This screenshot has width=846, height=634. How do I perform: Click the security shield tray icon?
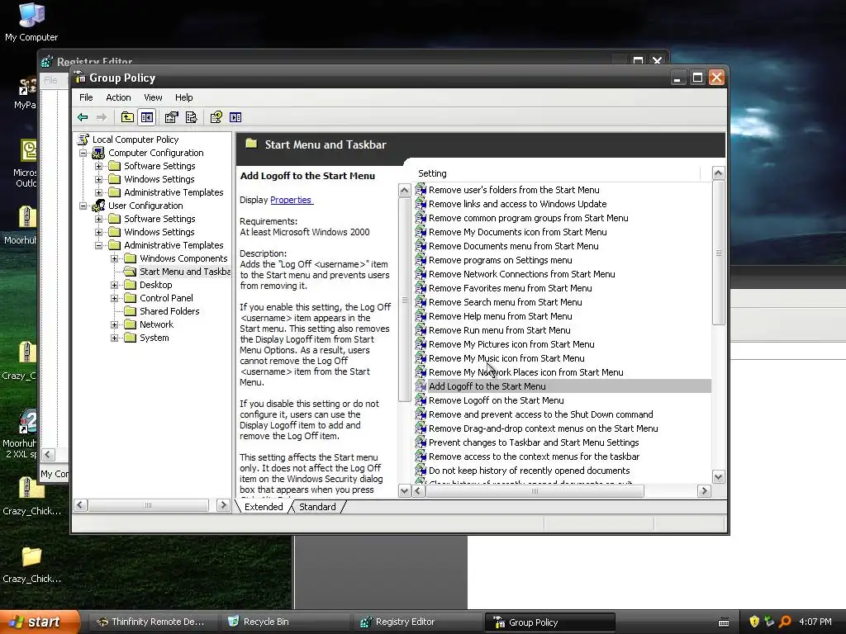coord(754,622)
